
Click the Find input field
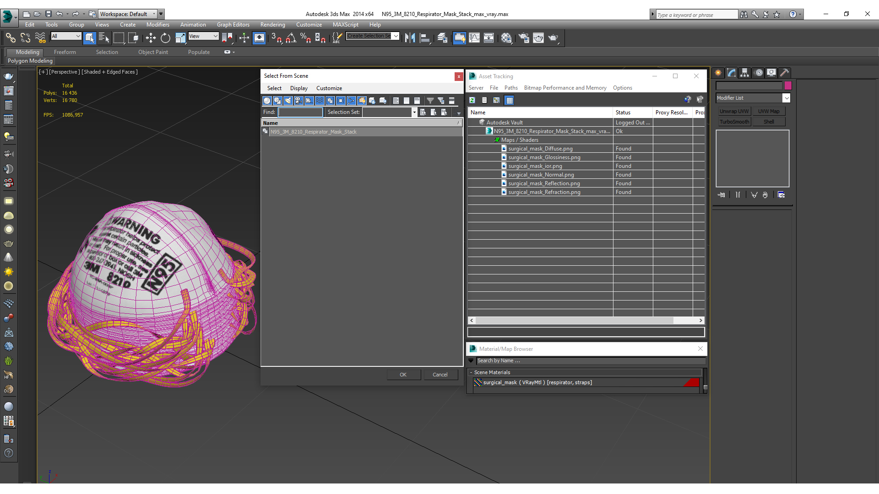[300, 112]
